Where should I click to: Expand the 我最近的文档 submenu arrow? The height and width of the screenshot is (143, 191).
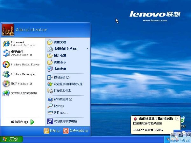click(87, 49)
